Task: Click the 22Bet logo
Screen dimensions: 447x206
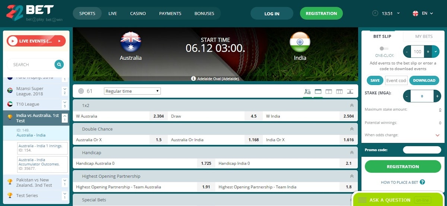Action: pos(30,13)
